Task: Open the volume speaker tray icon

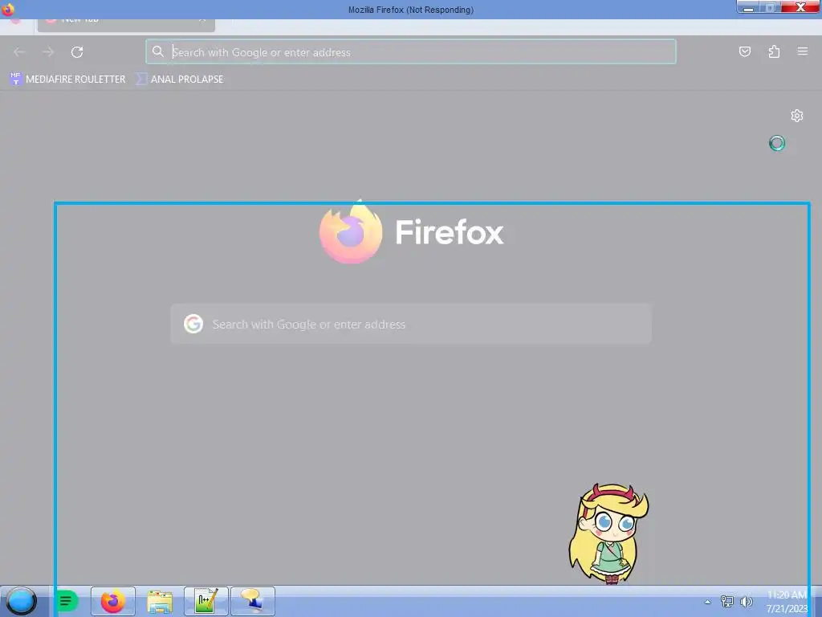Action: [746, 601]
